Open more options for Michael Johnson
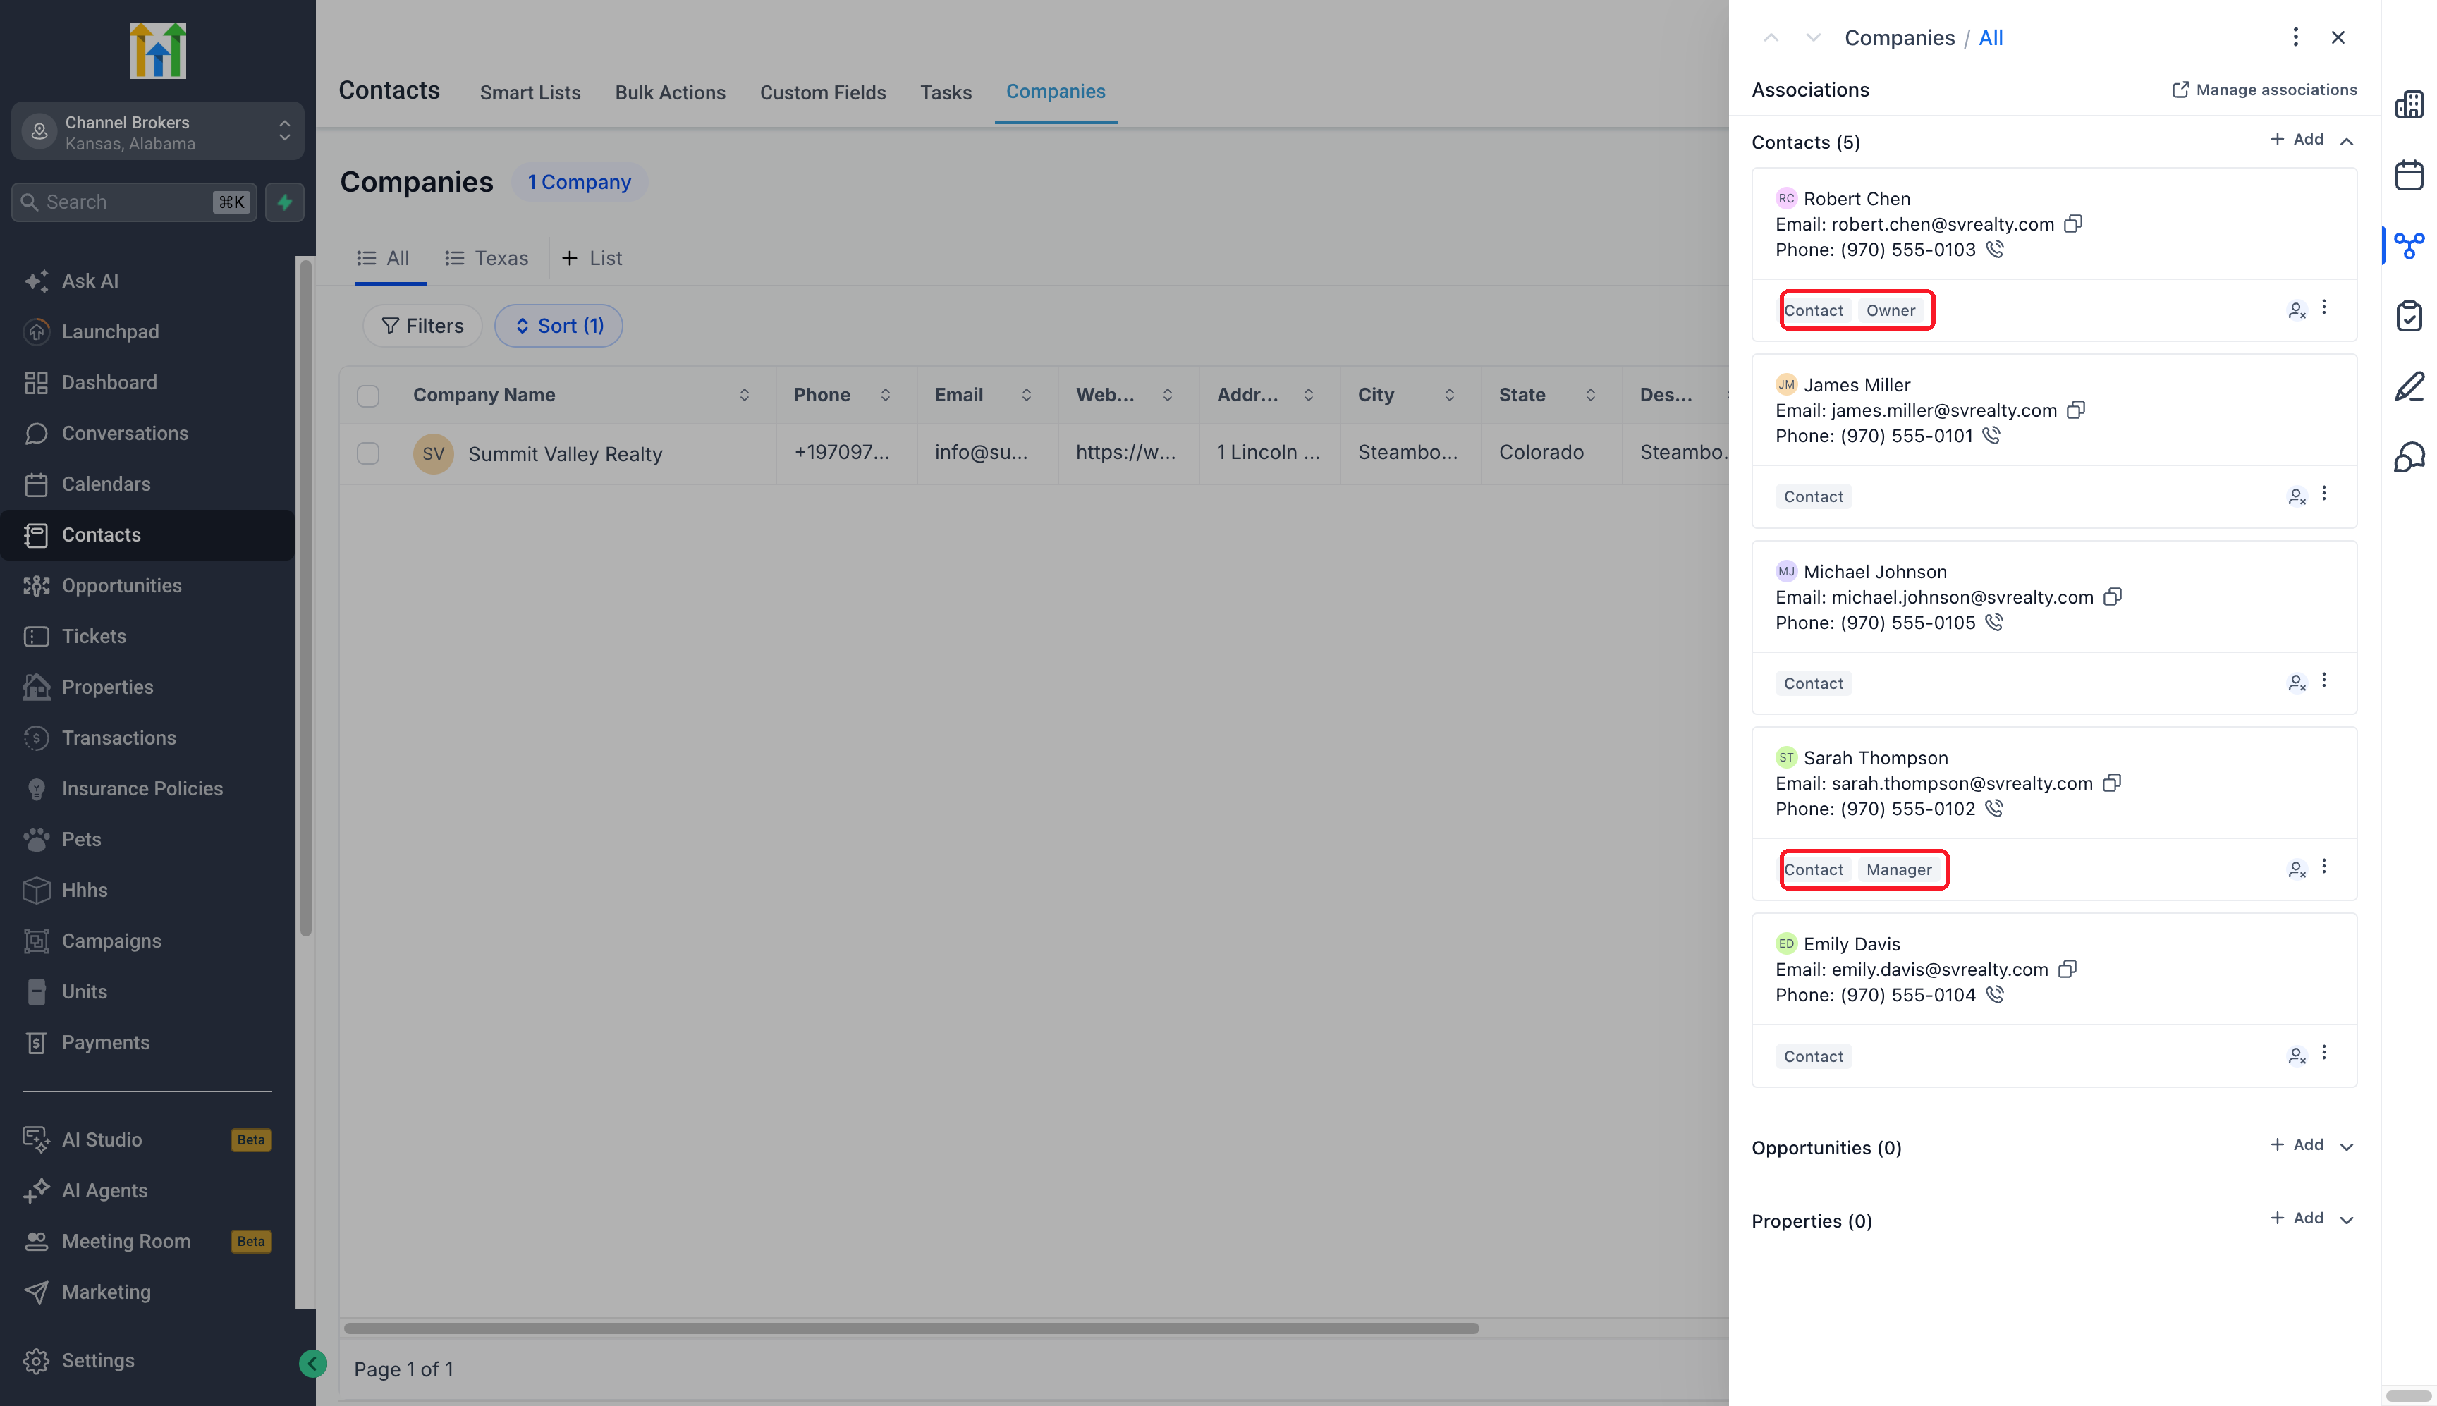This screenshot has height=1406, width=2437. [x=2324, y=681]
